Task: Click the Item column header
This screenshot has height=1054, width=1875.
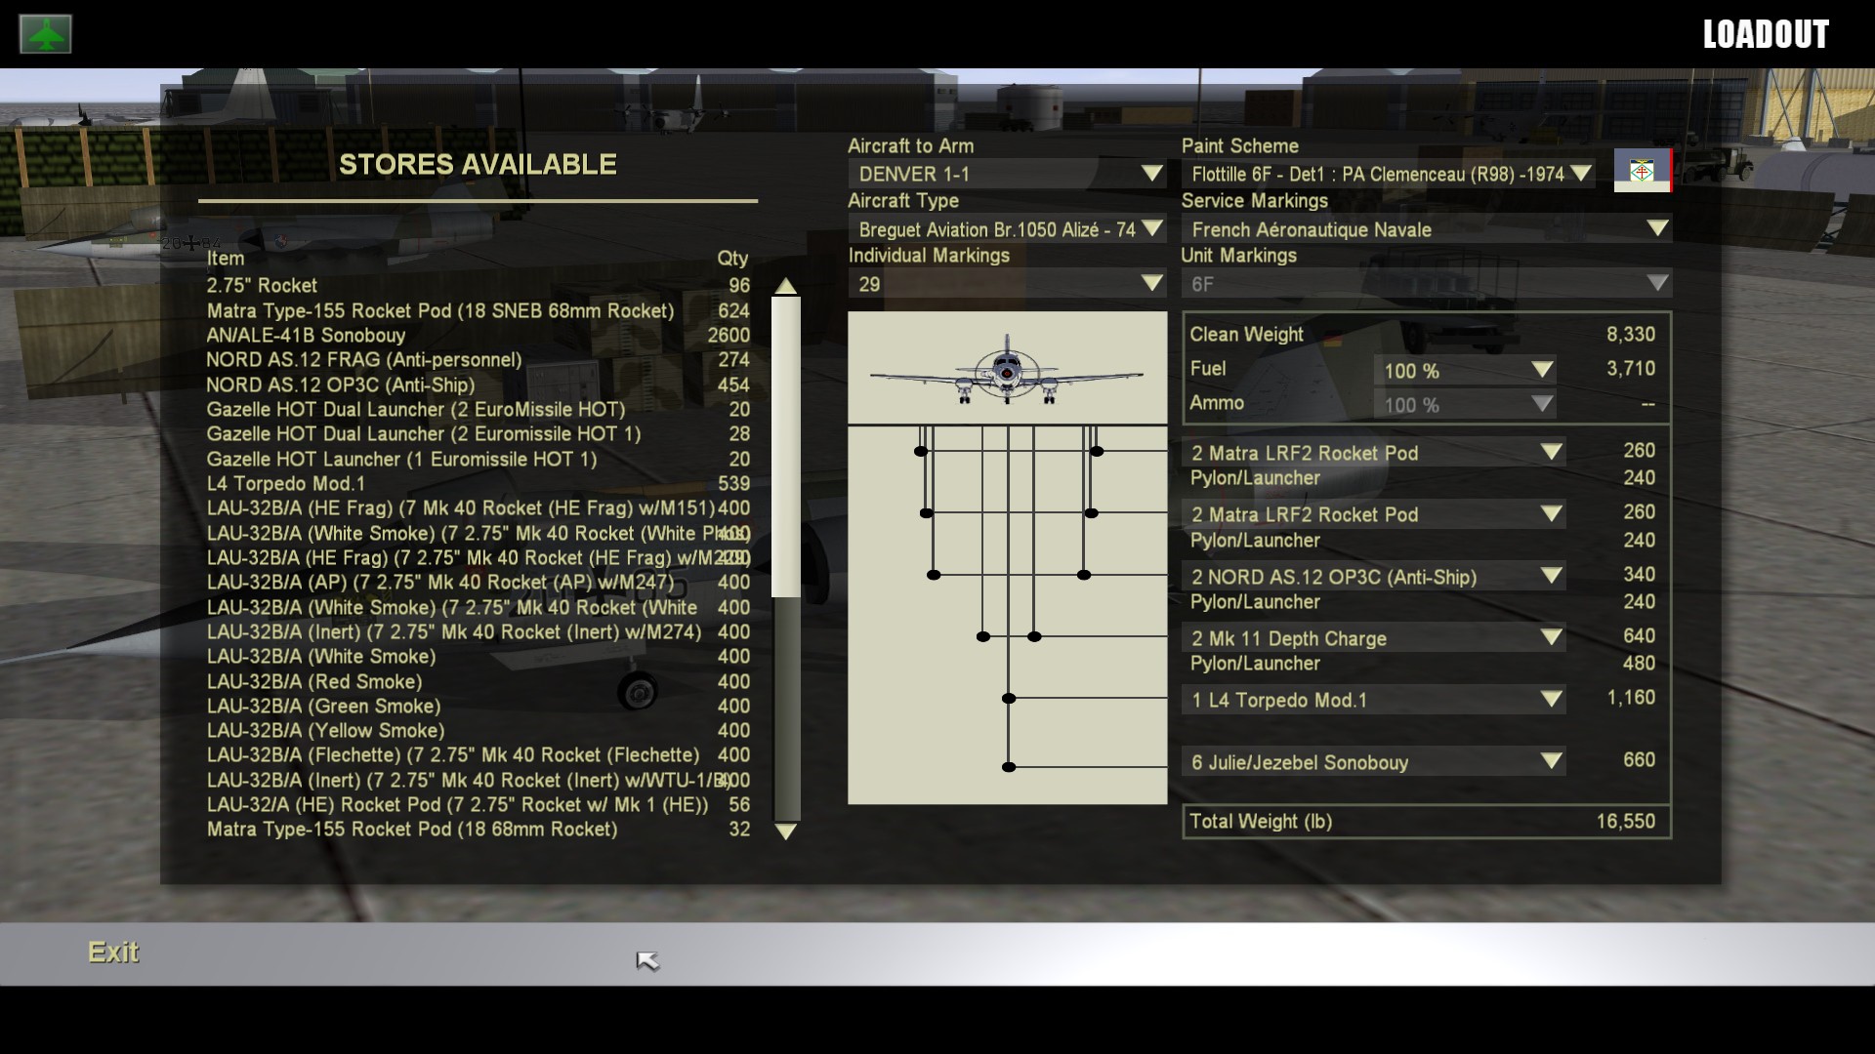Action: pyautogui.click(x=226, y=259)
